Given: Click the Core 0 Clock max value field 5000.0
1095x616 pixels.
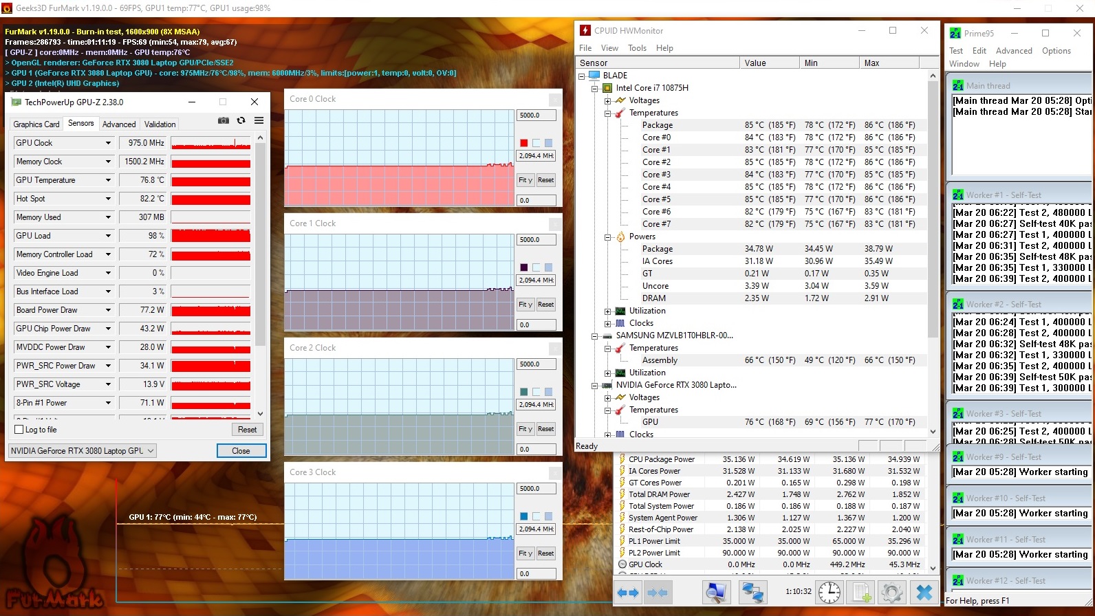Looking at the screenshot, I should click(x=536, y=115).
